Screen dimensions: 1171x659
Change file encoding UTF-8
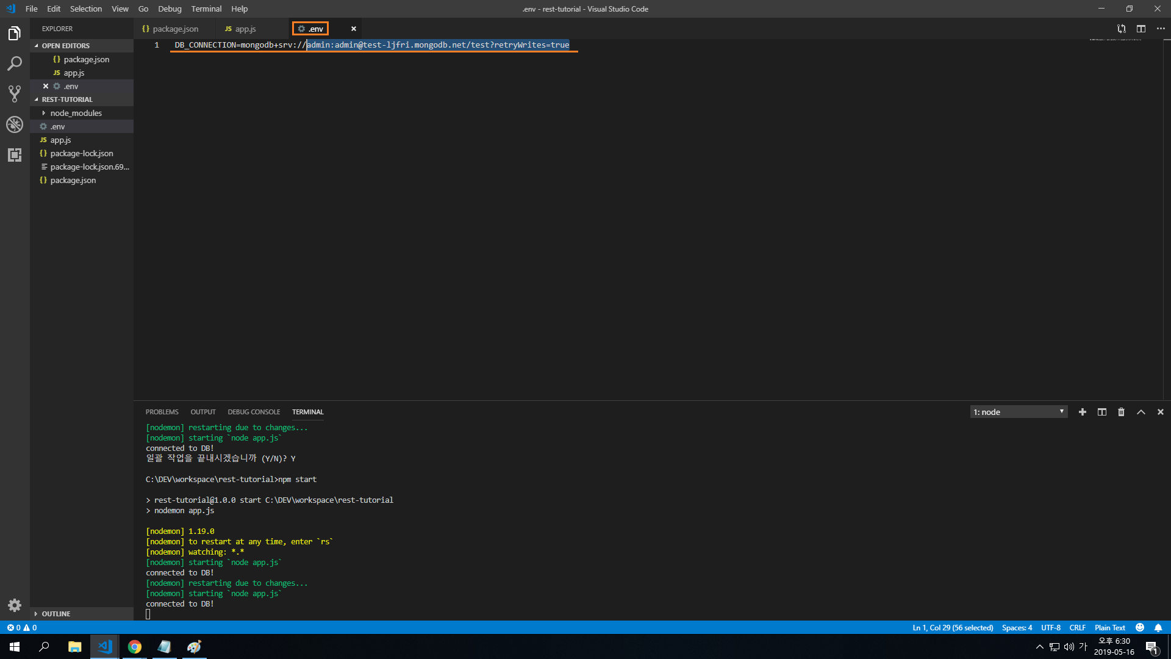(x=1050, y=627)
